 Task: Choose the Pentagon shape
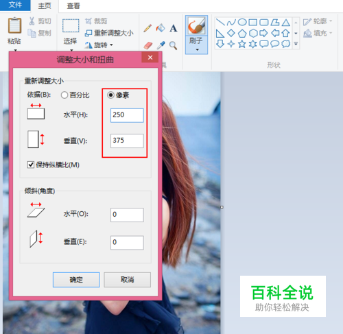242,33
